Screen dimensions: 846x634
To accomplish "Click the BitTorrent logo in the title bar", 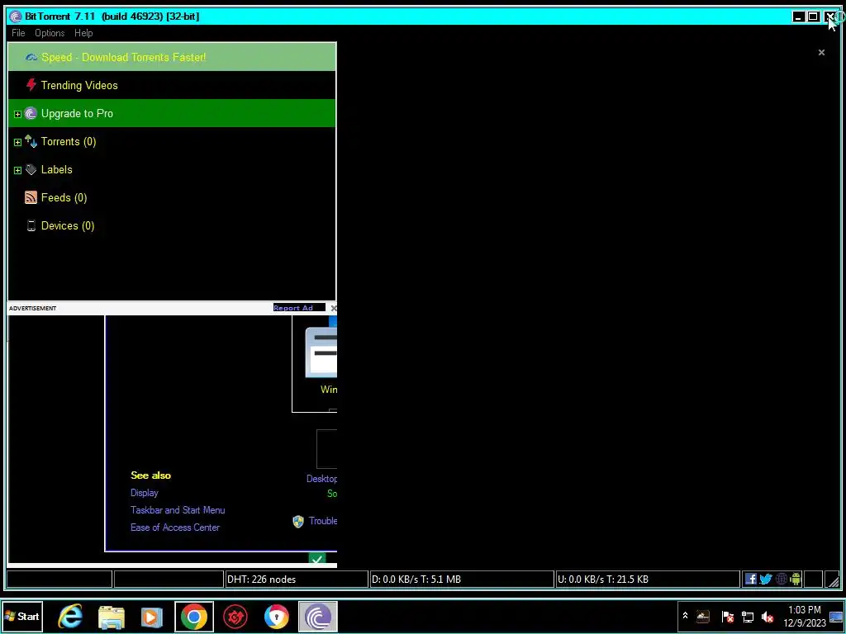I will (16, 17).
